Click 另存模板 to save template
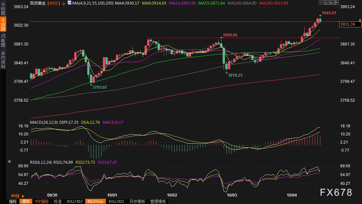 [137, 201]
